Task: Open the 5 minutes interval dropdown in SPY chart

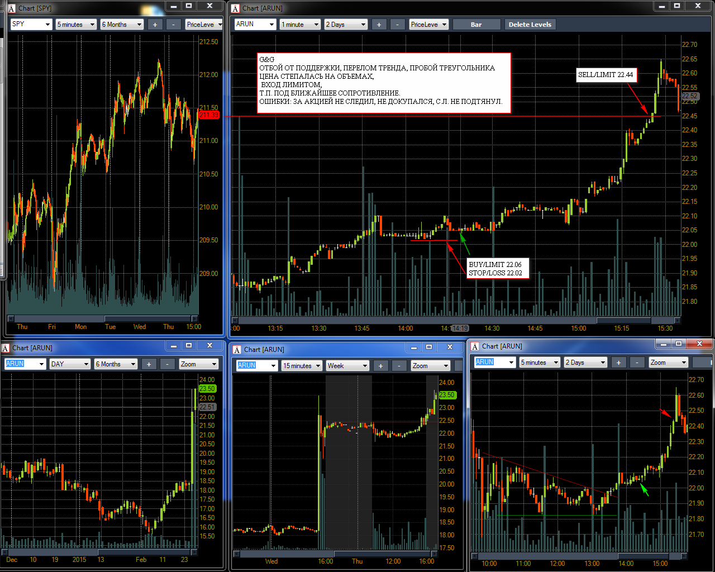Action: click(x=76, y=24)
